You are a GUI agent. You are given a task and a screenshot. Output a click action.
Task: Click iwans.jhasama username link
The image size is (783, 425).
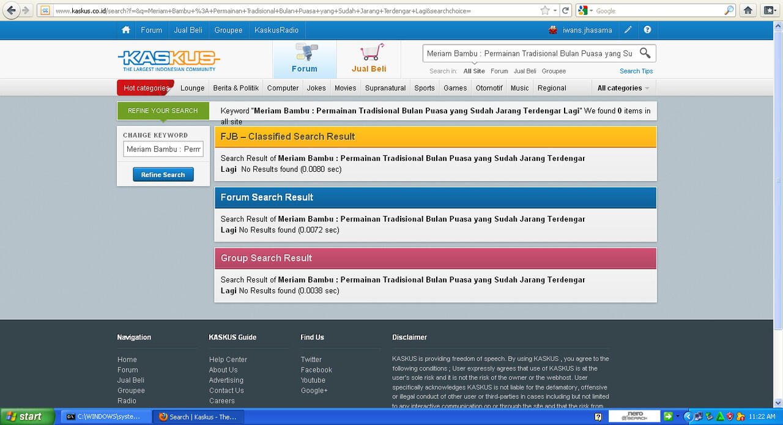[587, 30]
